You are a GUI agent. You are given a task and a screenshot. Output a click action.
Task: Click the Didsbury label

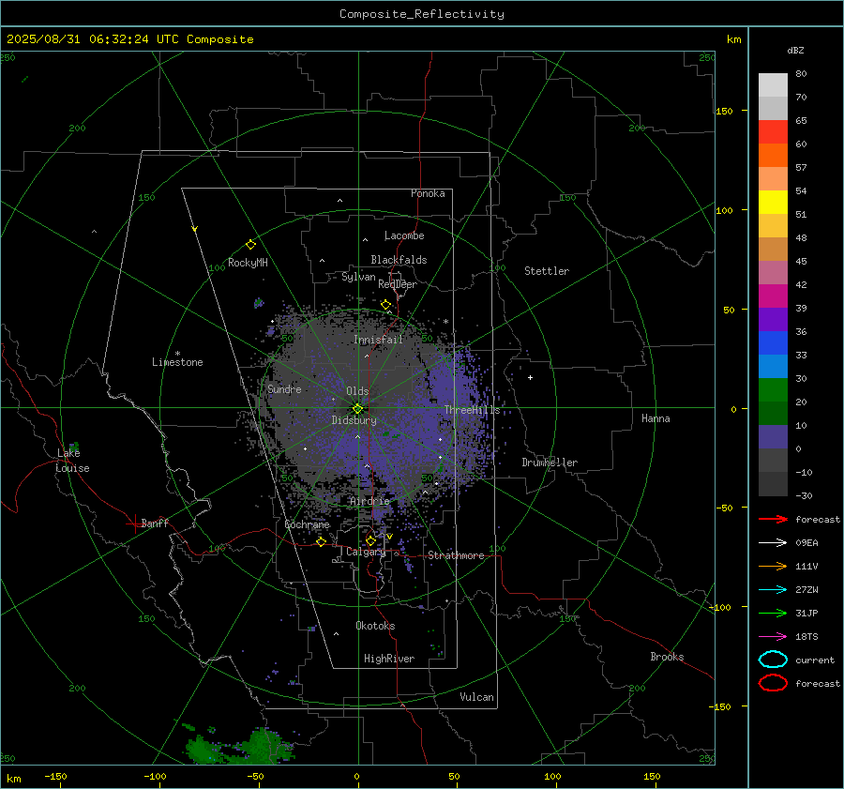coord(354,420)
